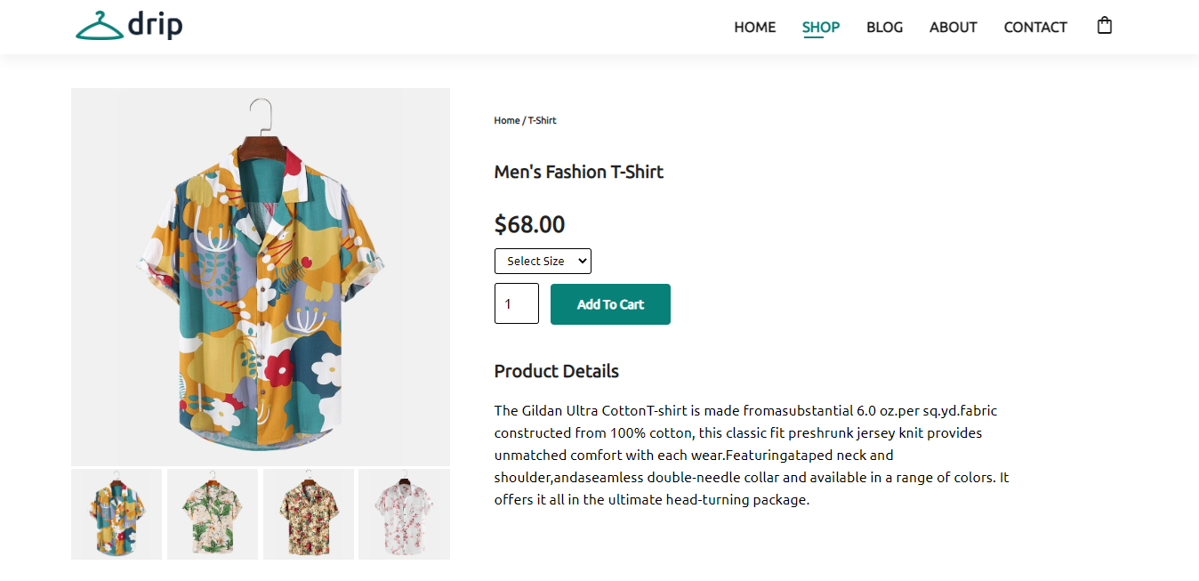Open the Select Size dropdown
This screenshot has height=581, width=1199.
coord(543,261)
